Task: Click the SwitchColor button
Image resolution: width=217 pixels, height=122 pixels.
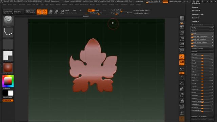Action: pos(8,97)
